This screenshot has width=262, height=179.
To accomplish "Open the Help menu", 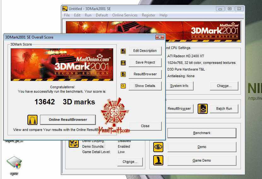I will pyautogui.click(x=163, y=15).
